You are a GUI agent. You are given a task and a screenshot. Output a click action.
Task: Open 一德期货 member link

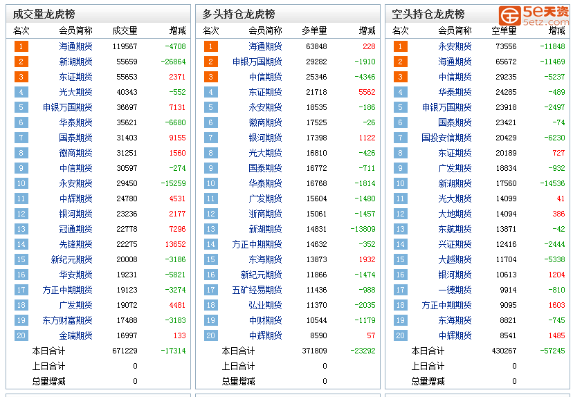[455, 290]
